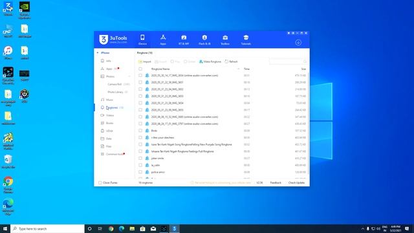
Task: Click the ringtone search field
Action: coord(289,61)
